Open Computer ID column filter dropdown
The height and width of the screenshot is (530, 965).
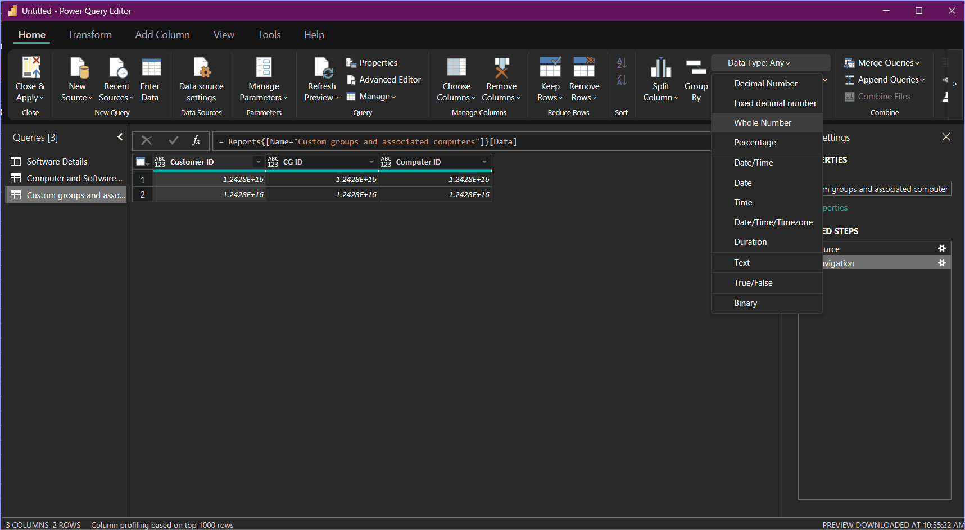484,162
